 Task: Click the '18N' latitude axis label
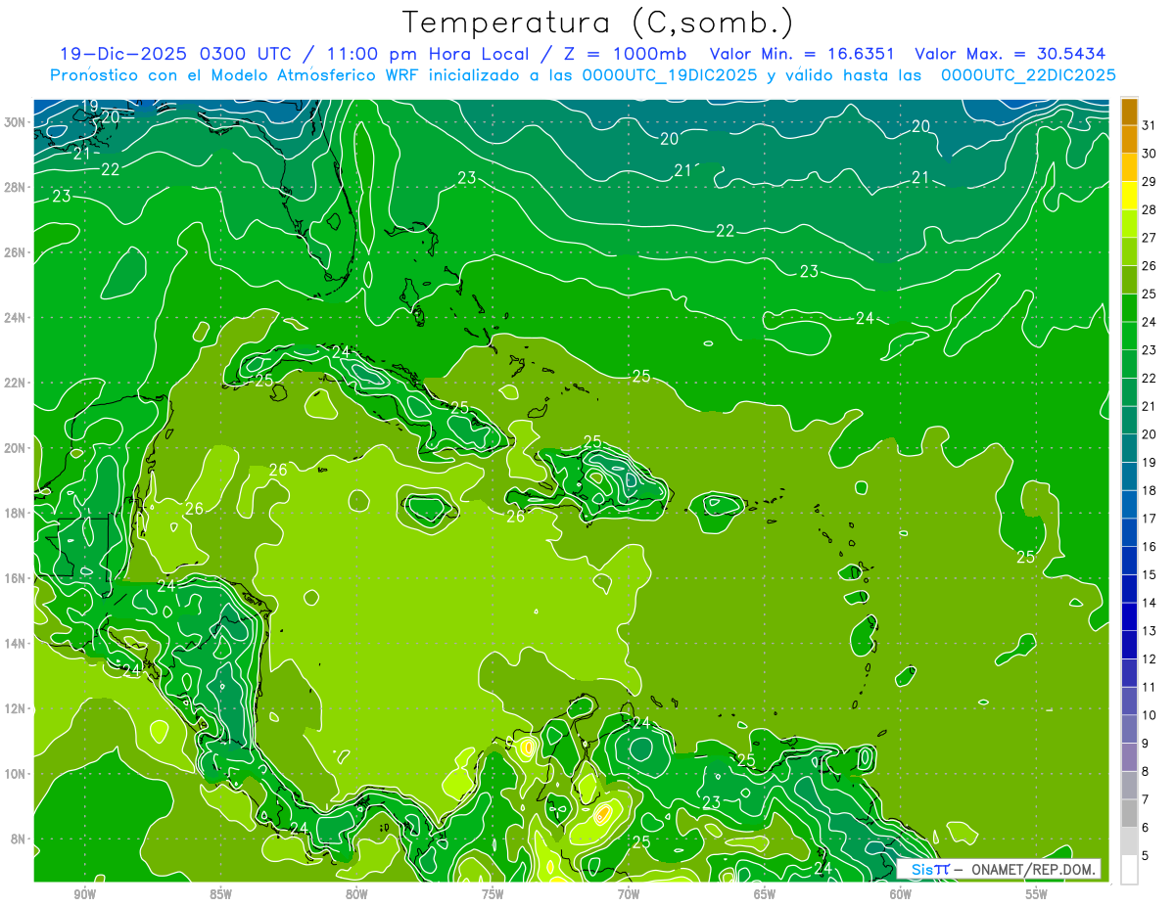tap(17, 513)
